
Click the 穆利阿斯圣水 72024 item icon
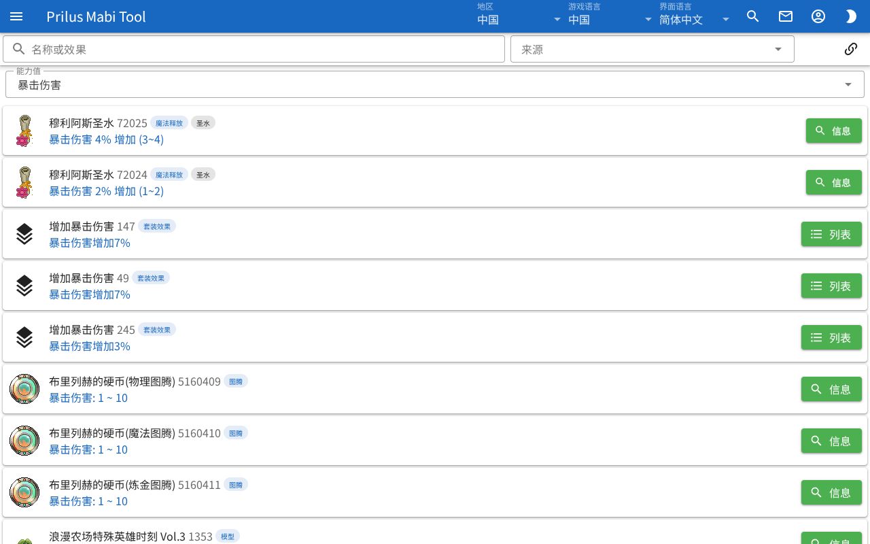(24, 182)
